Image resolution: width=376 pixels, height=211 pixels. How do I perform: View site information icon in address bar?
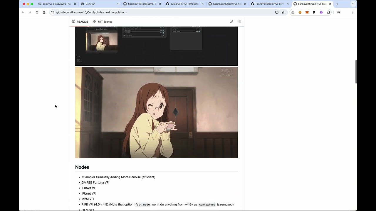point(53,12)
